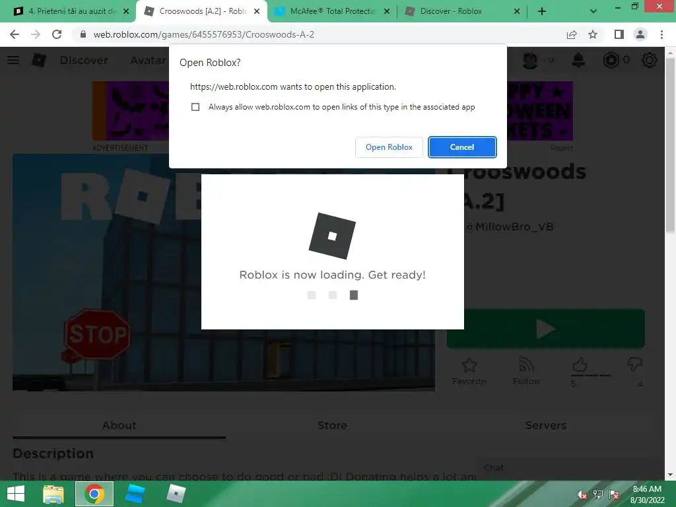Open the Chrome profile icon
Image resolution: width=676 pixels, height=507 pixels.
(x=640, y=34)
